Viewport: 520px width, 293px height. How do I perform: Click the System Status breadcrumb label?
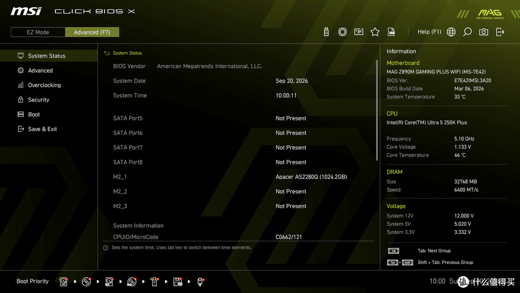pyautogui.click(x=127, y=53)
